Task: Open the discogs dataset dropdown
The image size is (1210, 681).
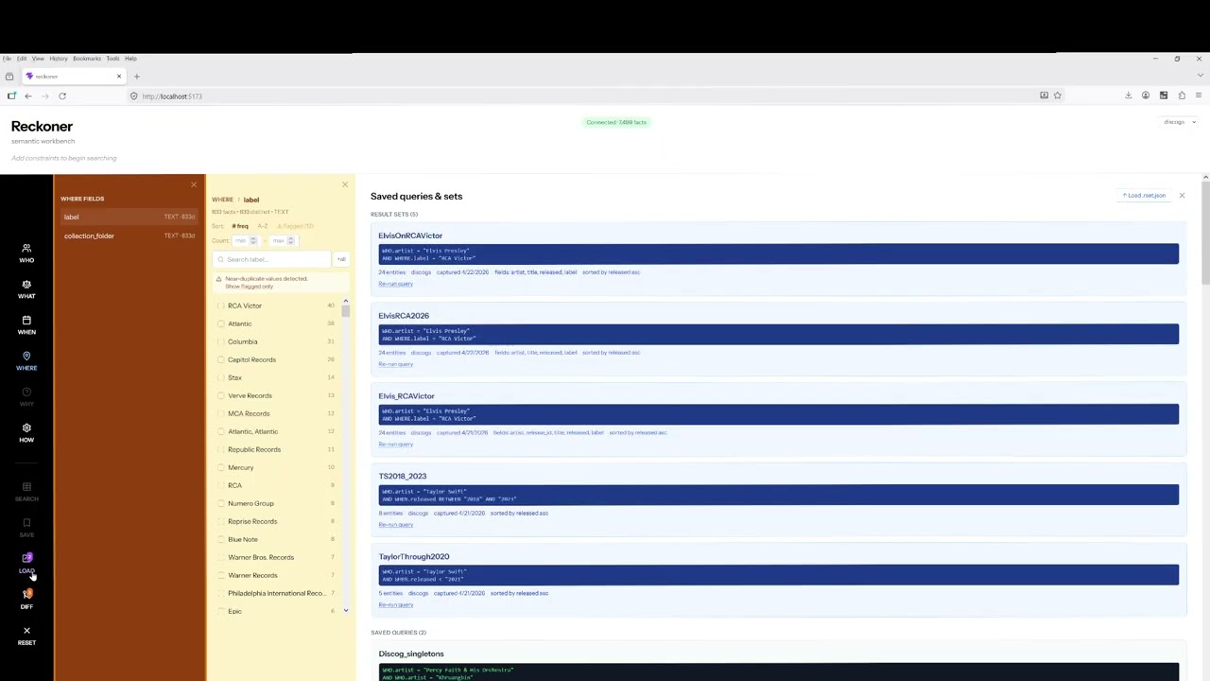Action: coord(1180,122)
